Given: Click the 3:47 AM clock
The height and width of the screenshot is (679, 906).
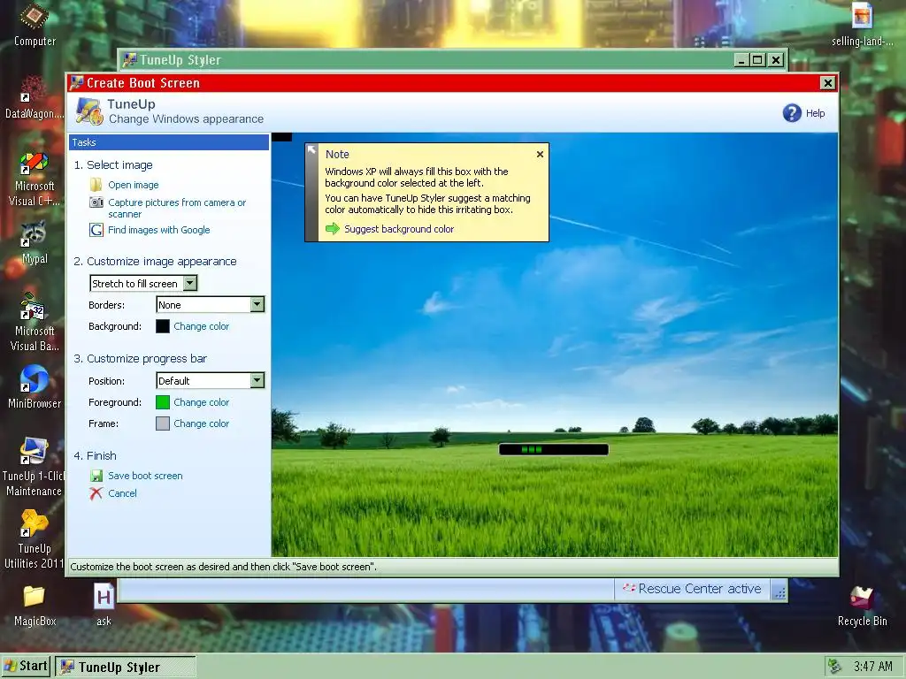Looking at the screenshot, I should coord(873,667).
